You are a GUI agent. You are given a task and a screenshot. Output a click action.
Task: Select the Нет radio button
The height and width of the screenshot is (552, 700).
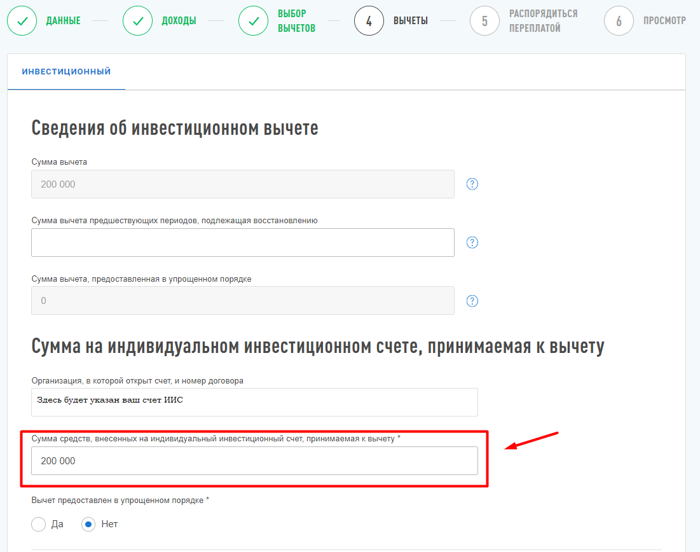pos(89,525)
